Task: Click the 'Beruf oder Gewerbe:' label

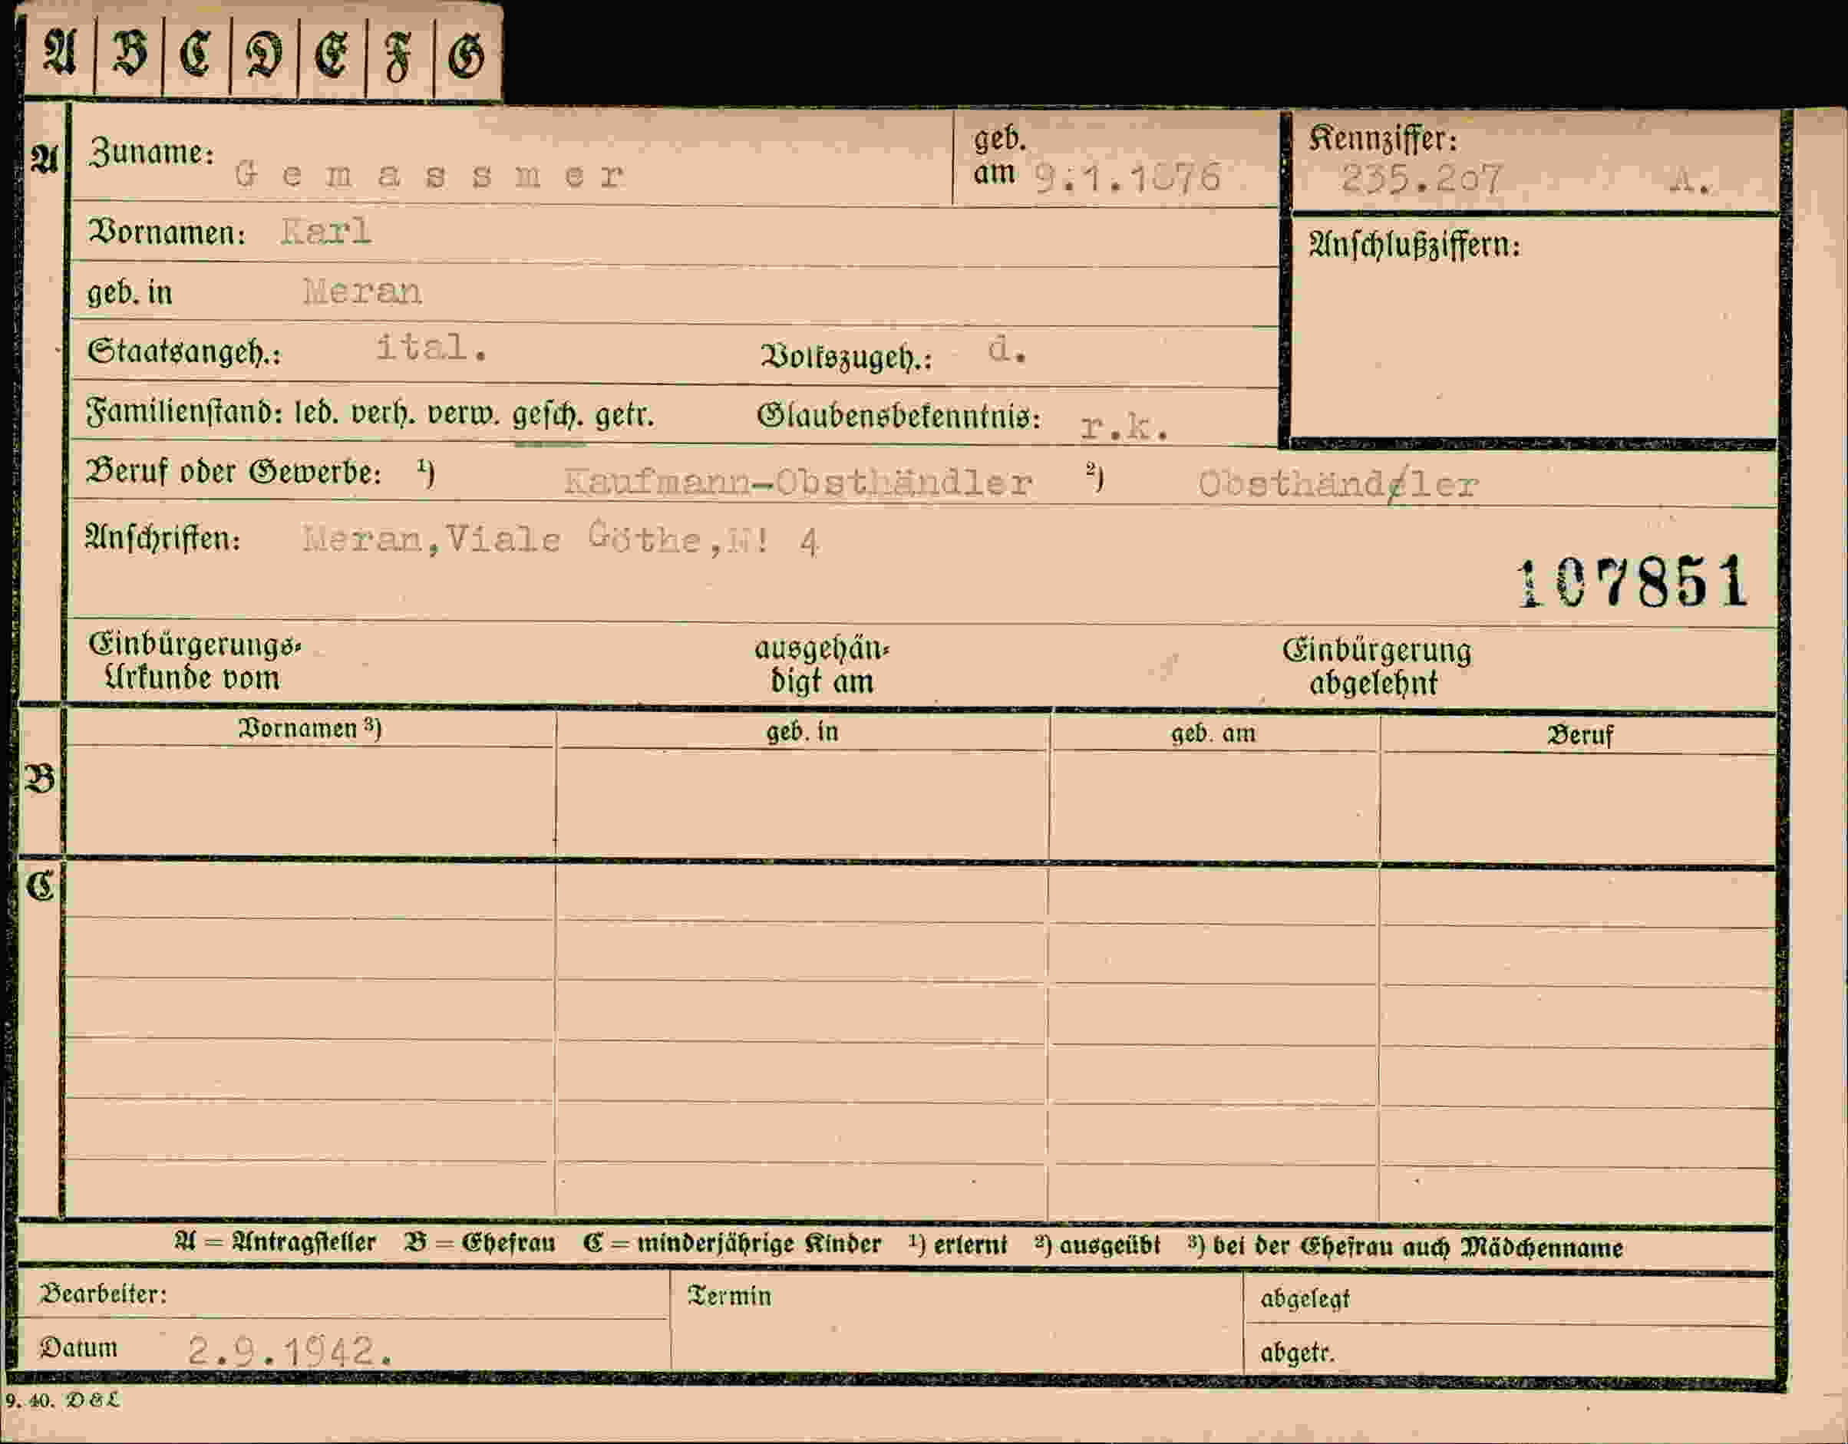Action: [233, 472]
